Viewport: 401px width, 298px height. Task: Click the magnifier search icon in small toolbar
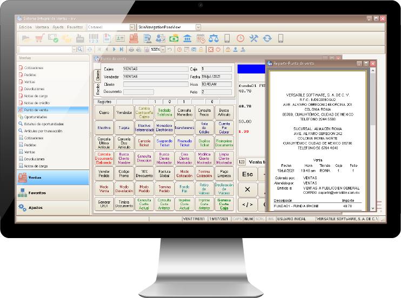coord(80,50)
